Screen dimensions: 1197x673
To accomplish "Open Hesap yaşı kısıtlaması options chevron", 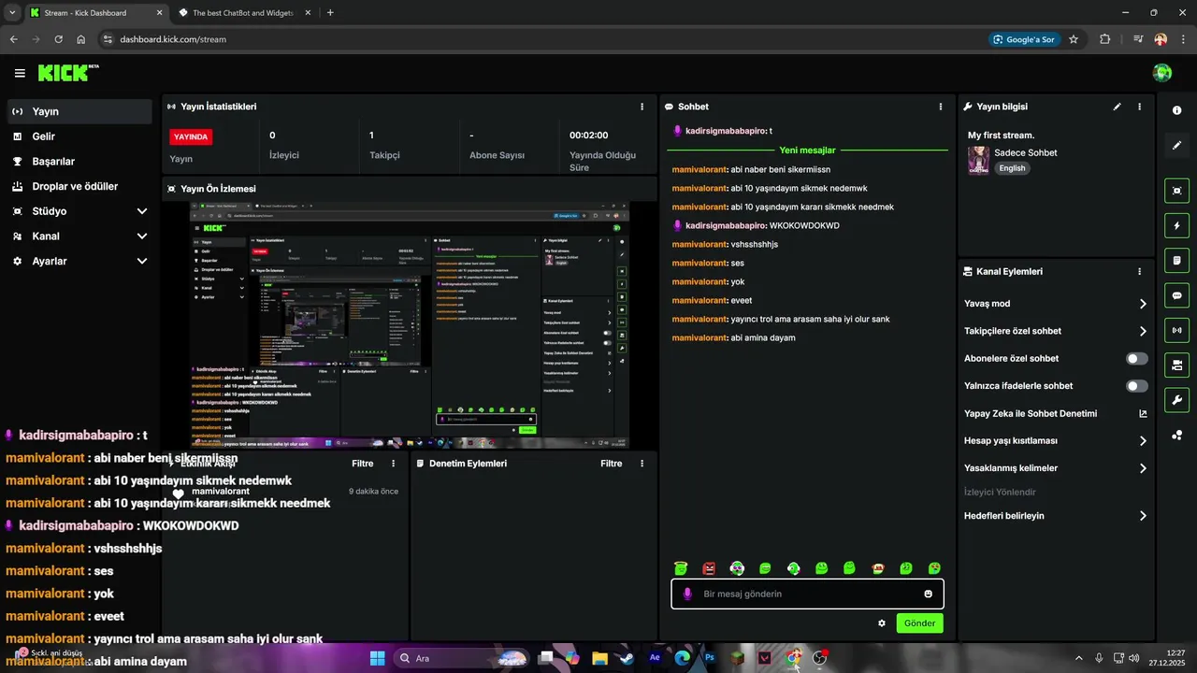I will pyautogui.click(x=1143, y=441).
